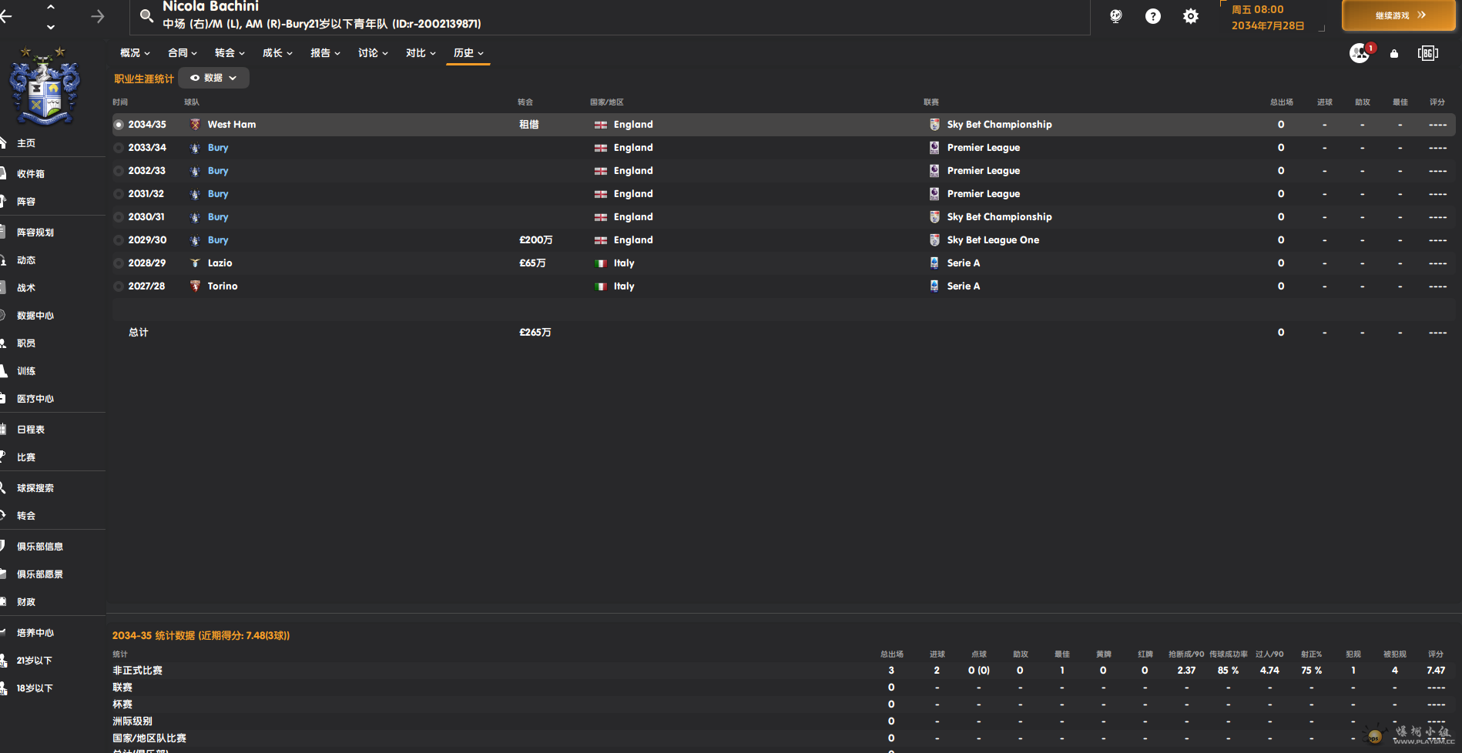
Task: Navigate back with the left arrow
Action: 6,16
